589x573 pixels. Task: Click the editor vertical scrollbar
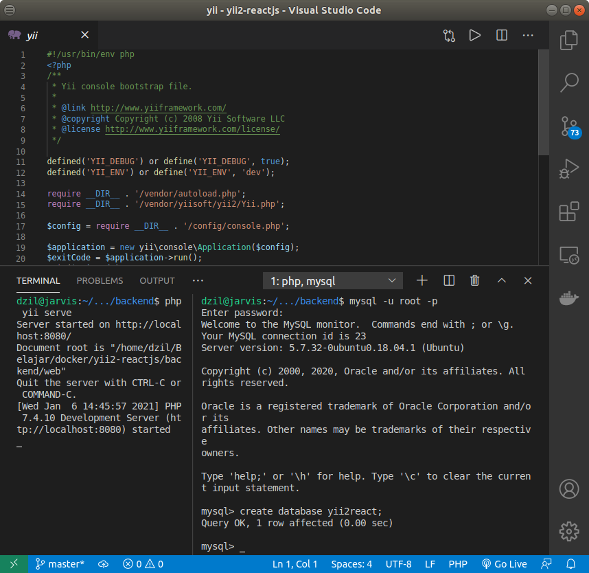click(x=543, y=102)
